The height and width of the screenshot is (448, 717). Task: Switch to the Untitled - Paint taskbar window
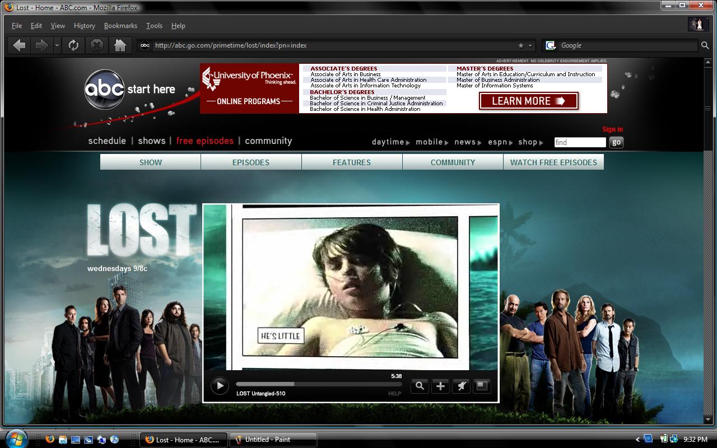273,440
